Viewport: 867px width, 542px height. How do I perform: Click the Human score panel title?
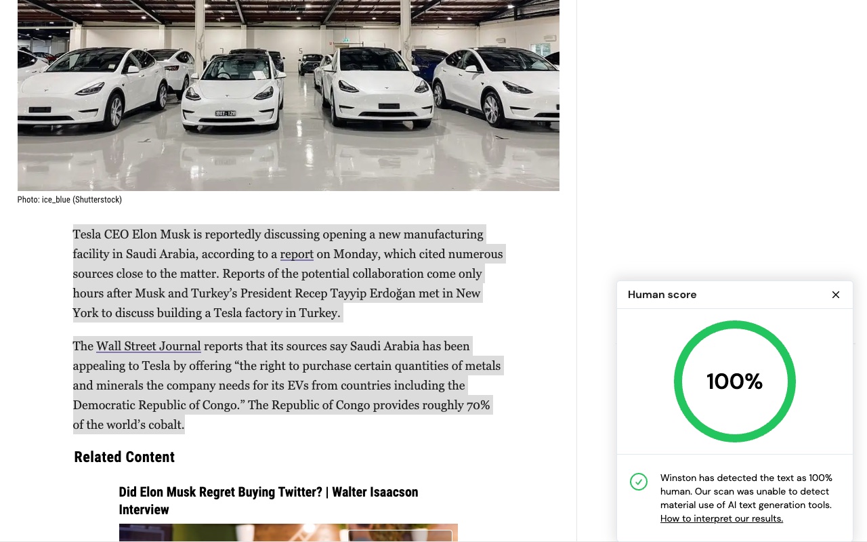point(662,295)
